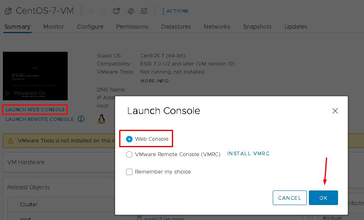Click the Take Snapshot toolbar icon
This screenshot has height=220, width=364.
143,11
